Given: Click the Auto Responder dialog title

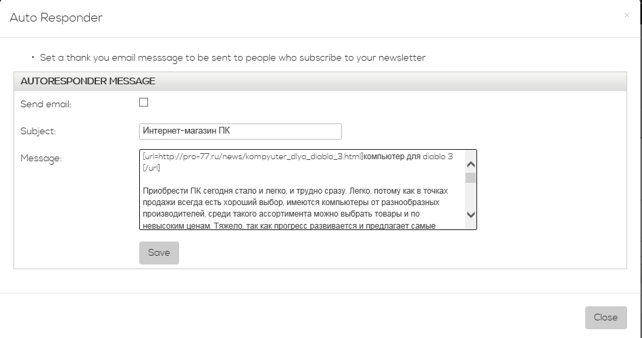Looking at the screenshot, I should [x=56, y=18].
